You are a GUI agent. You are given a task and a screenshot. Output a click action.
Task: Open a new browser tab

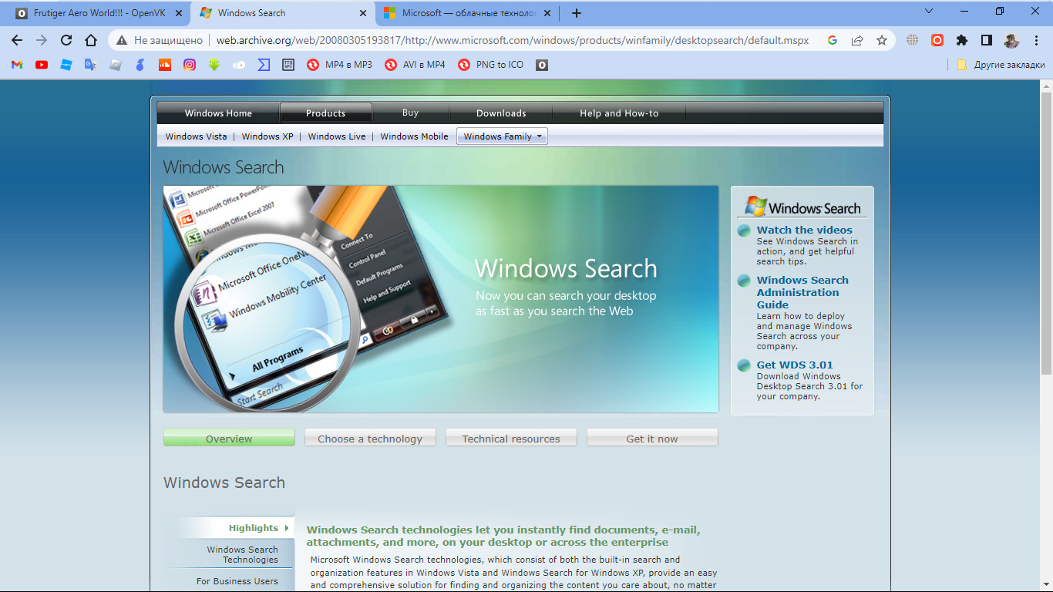[577, 13]
